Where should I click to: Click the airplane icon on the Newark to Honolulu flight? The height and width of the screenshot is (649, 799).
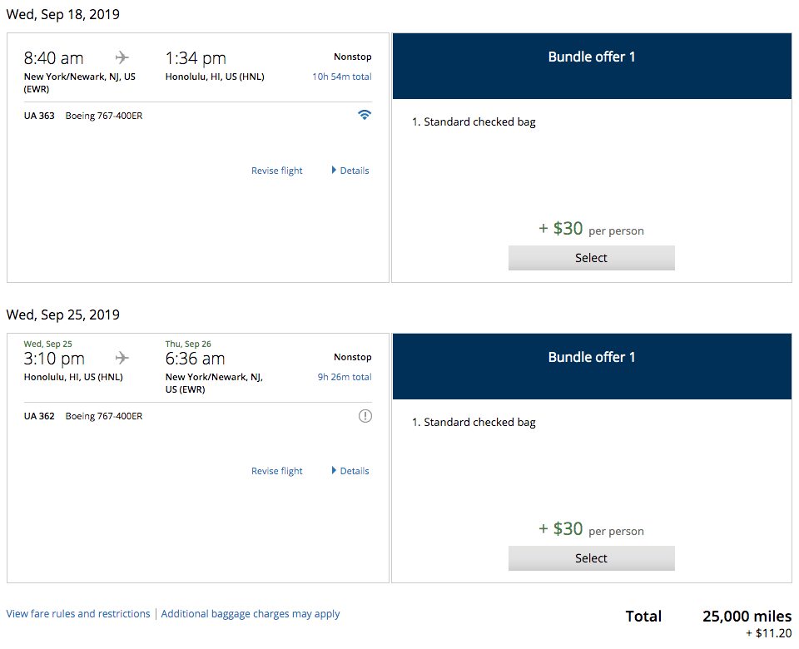coord(123,57)
